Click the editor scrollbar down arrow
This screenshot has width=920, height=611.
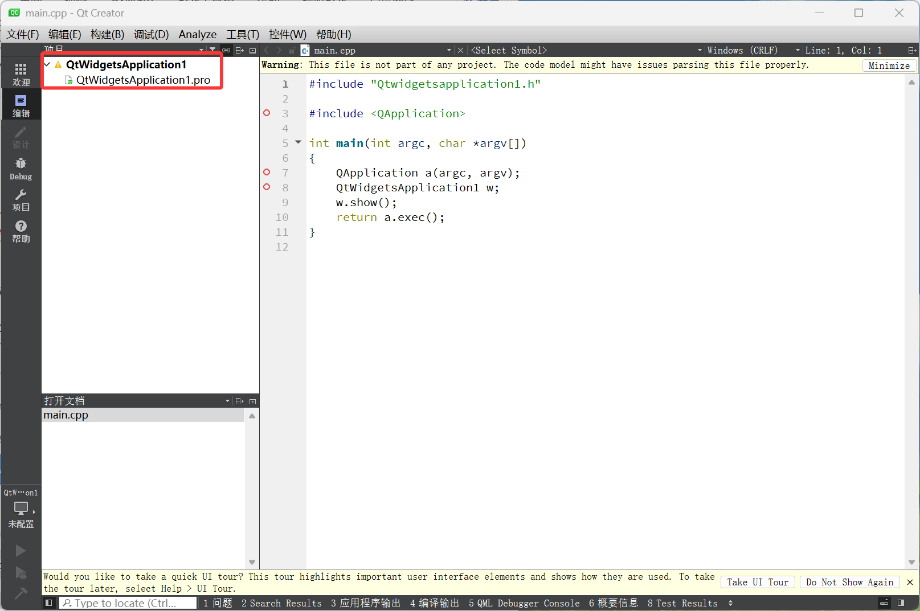911,561
